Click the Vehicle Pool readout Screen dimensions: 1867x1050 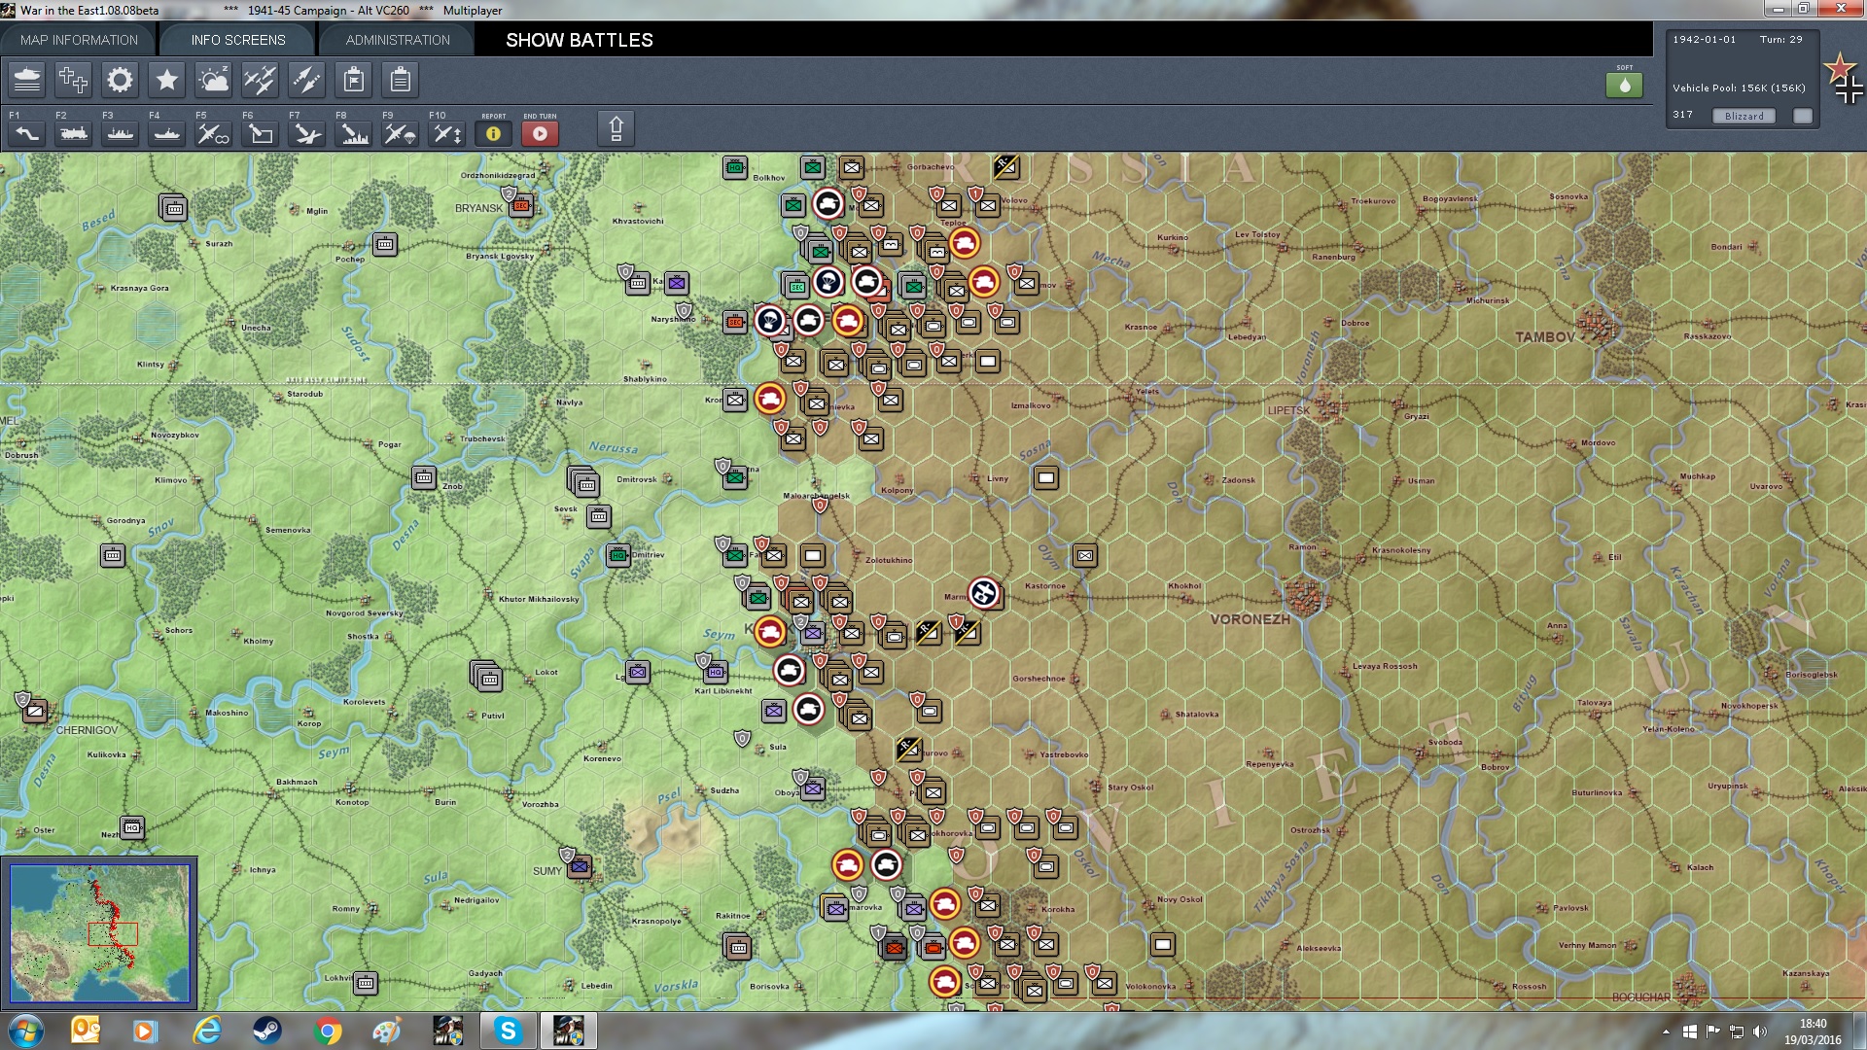[1739, 87]
